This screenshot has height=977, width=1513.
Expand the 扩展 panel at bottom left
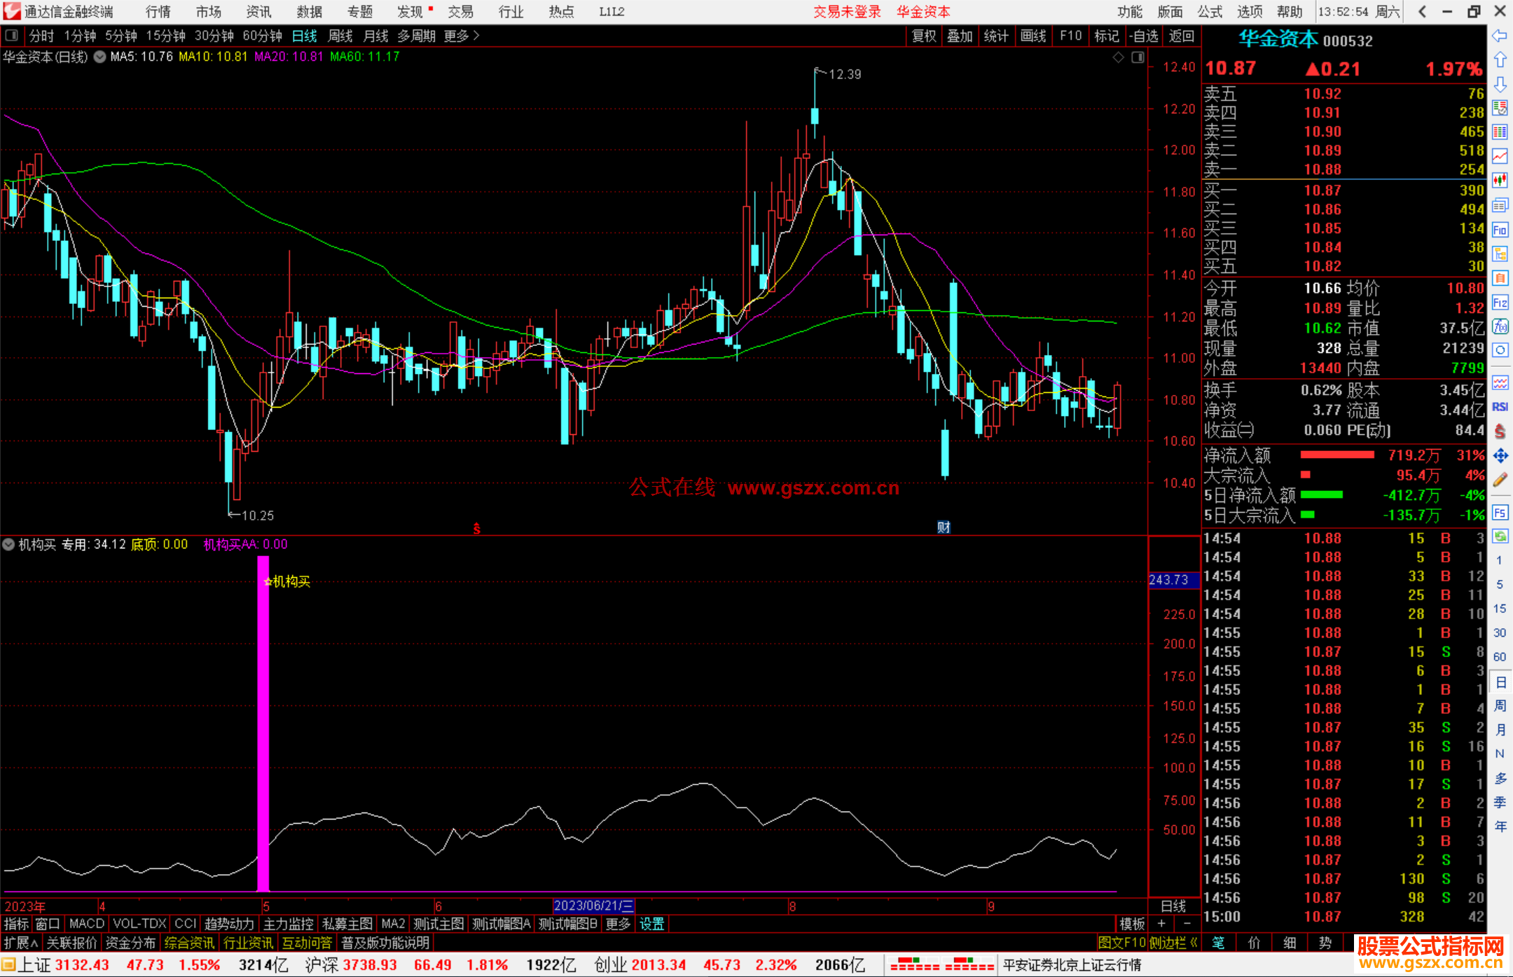tap(20, 943)
